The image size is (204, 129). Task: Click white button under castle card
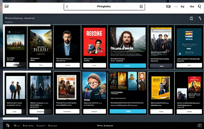16,64
